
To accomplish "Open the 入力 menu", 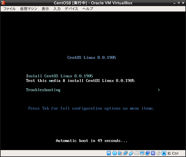I will pos(57,9).
